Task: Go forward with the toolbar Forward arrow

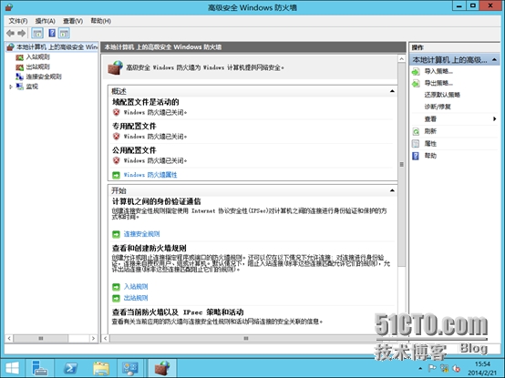Action: point(22,33)
